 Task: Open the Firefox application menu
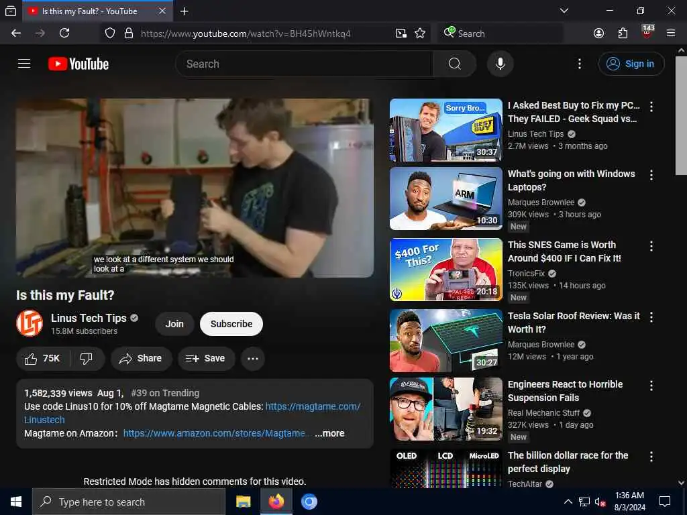point(671,34)
